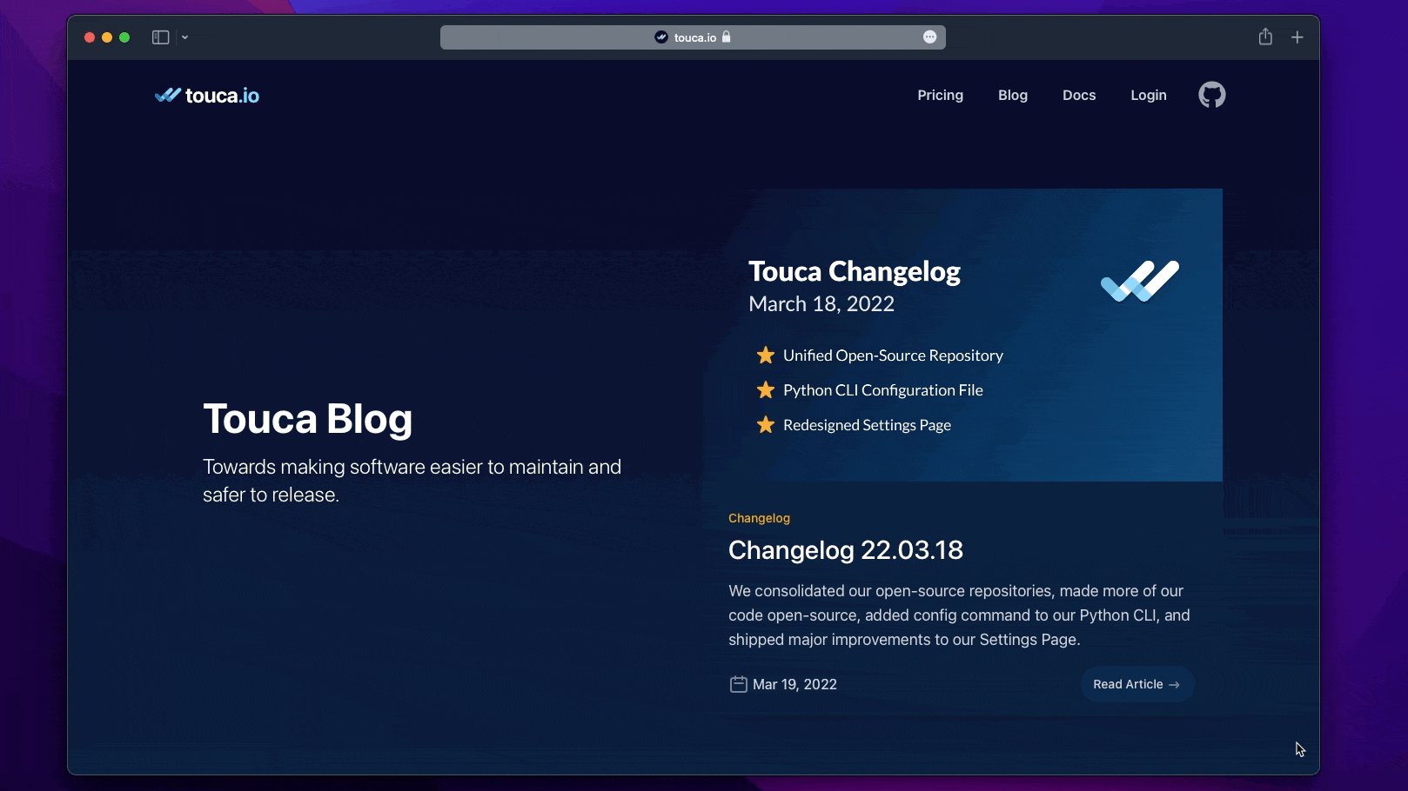This screenshot has width=1408, height=791.
Task: Click the Read Article button
Action: [x=1137, y=684]
